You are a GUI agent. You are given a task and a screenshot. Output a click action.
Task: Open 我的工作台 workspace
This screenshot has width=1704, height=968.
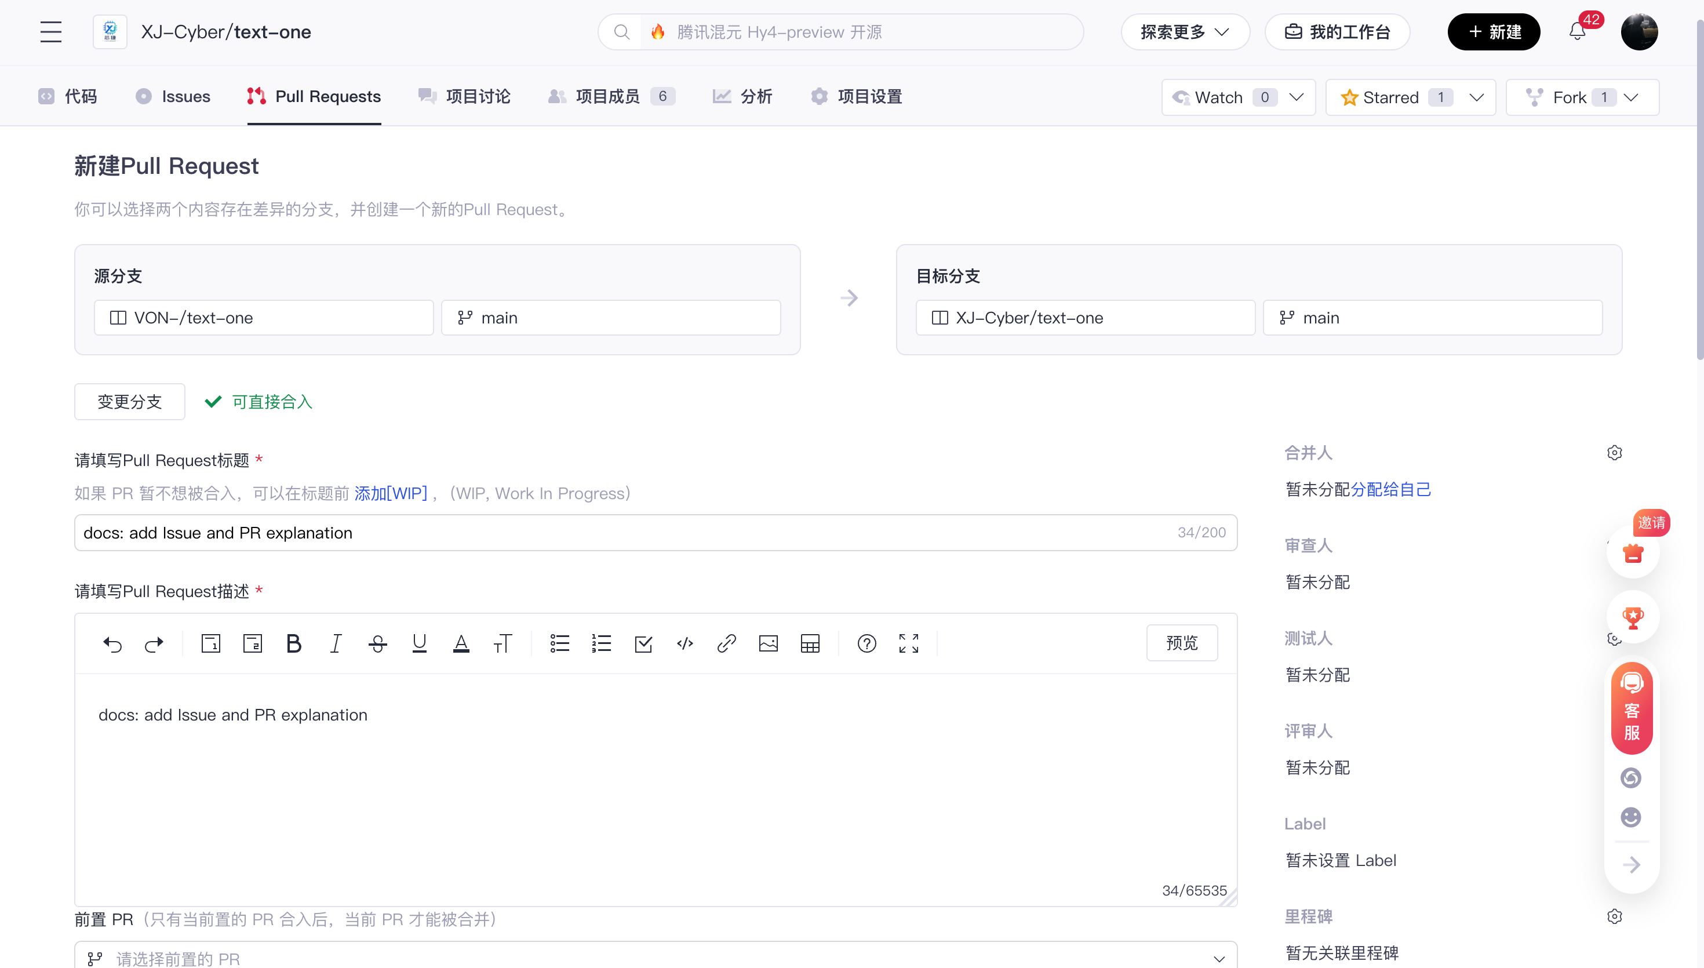pyautogui.click(x=1337, y=32)
